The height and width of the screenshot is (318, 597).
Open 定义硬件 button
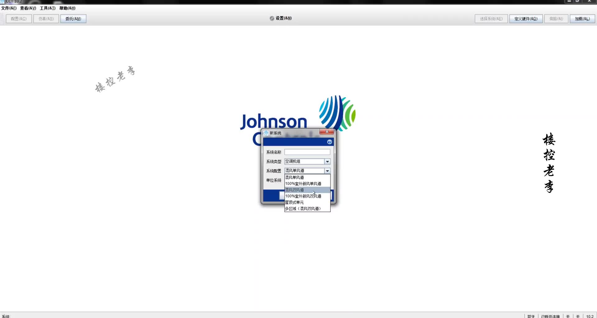coord(526,19)
